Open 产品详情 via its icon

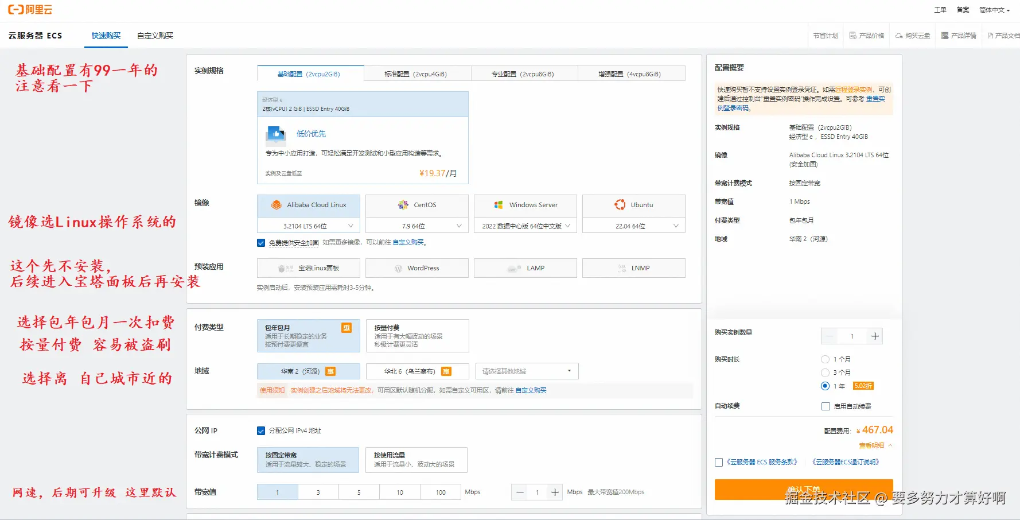pyautogui.click(x=945, y=36)
